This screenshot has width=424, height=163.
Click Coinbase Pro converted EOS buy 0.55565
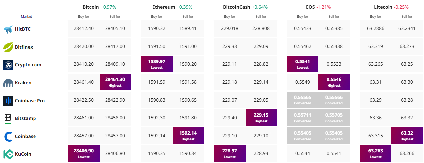303,100
